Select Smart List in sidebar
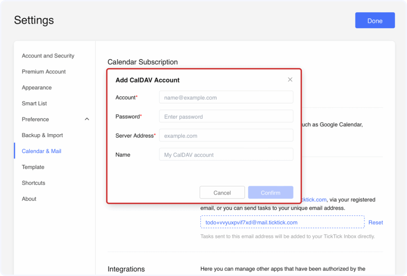This screenshot has width=407, height=276. click(x=34, y=103)
